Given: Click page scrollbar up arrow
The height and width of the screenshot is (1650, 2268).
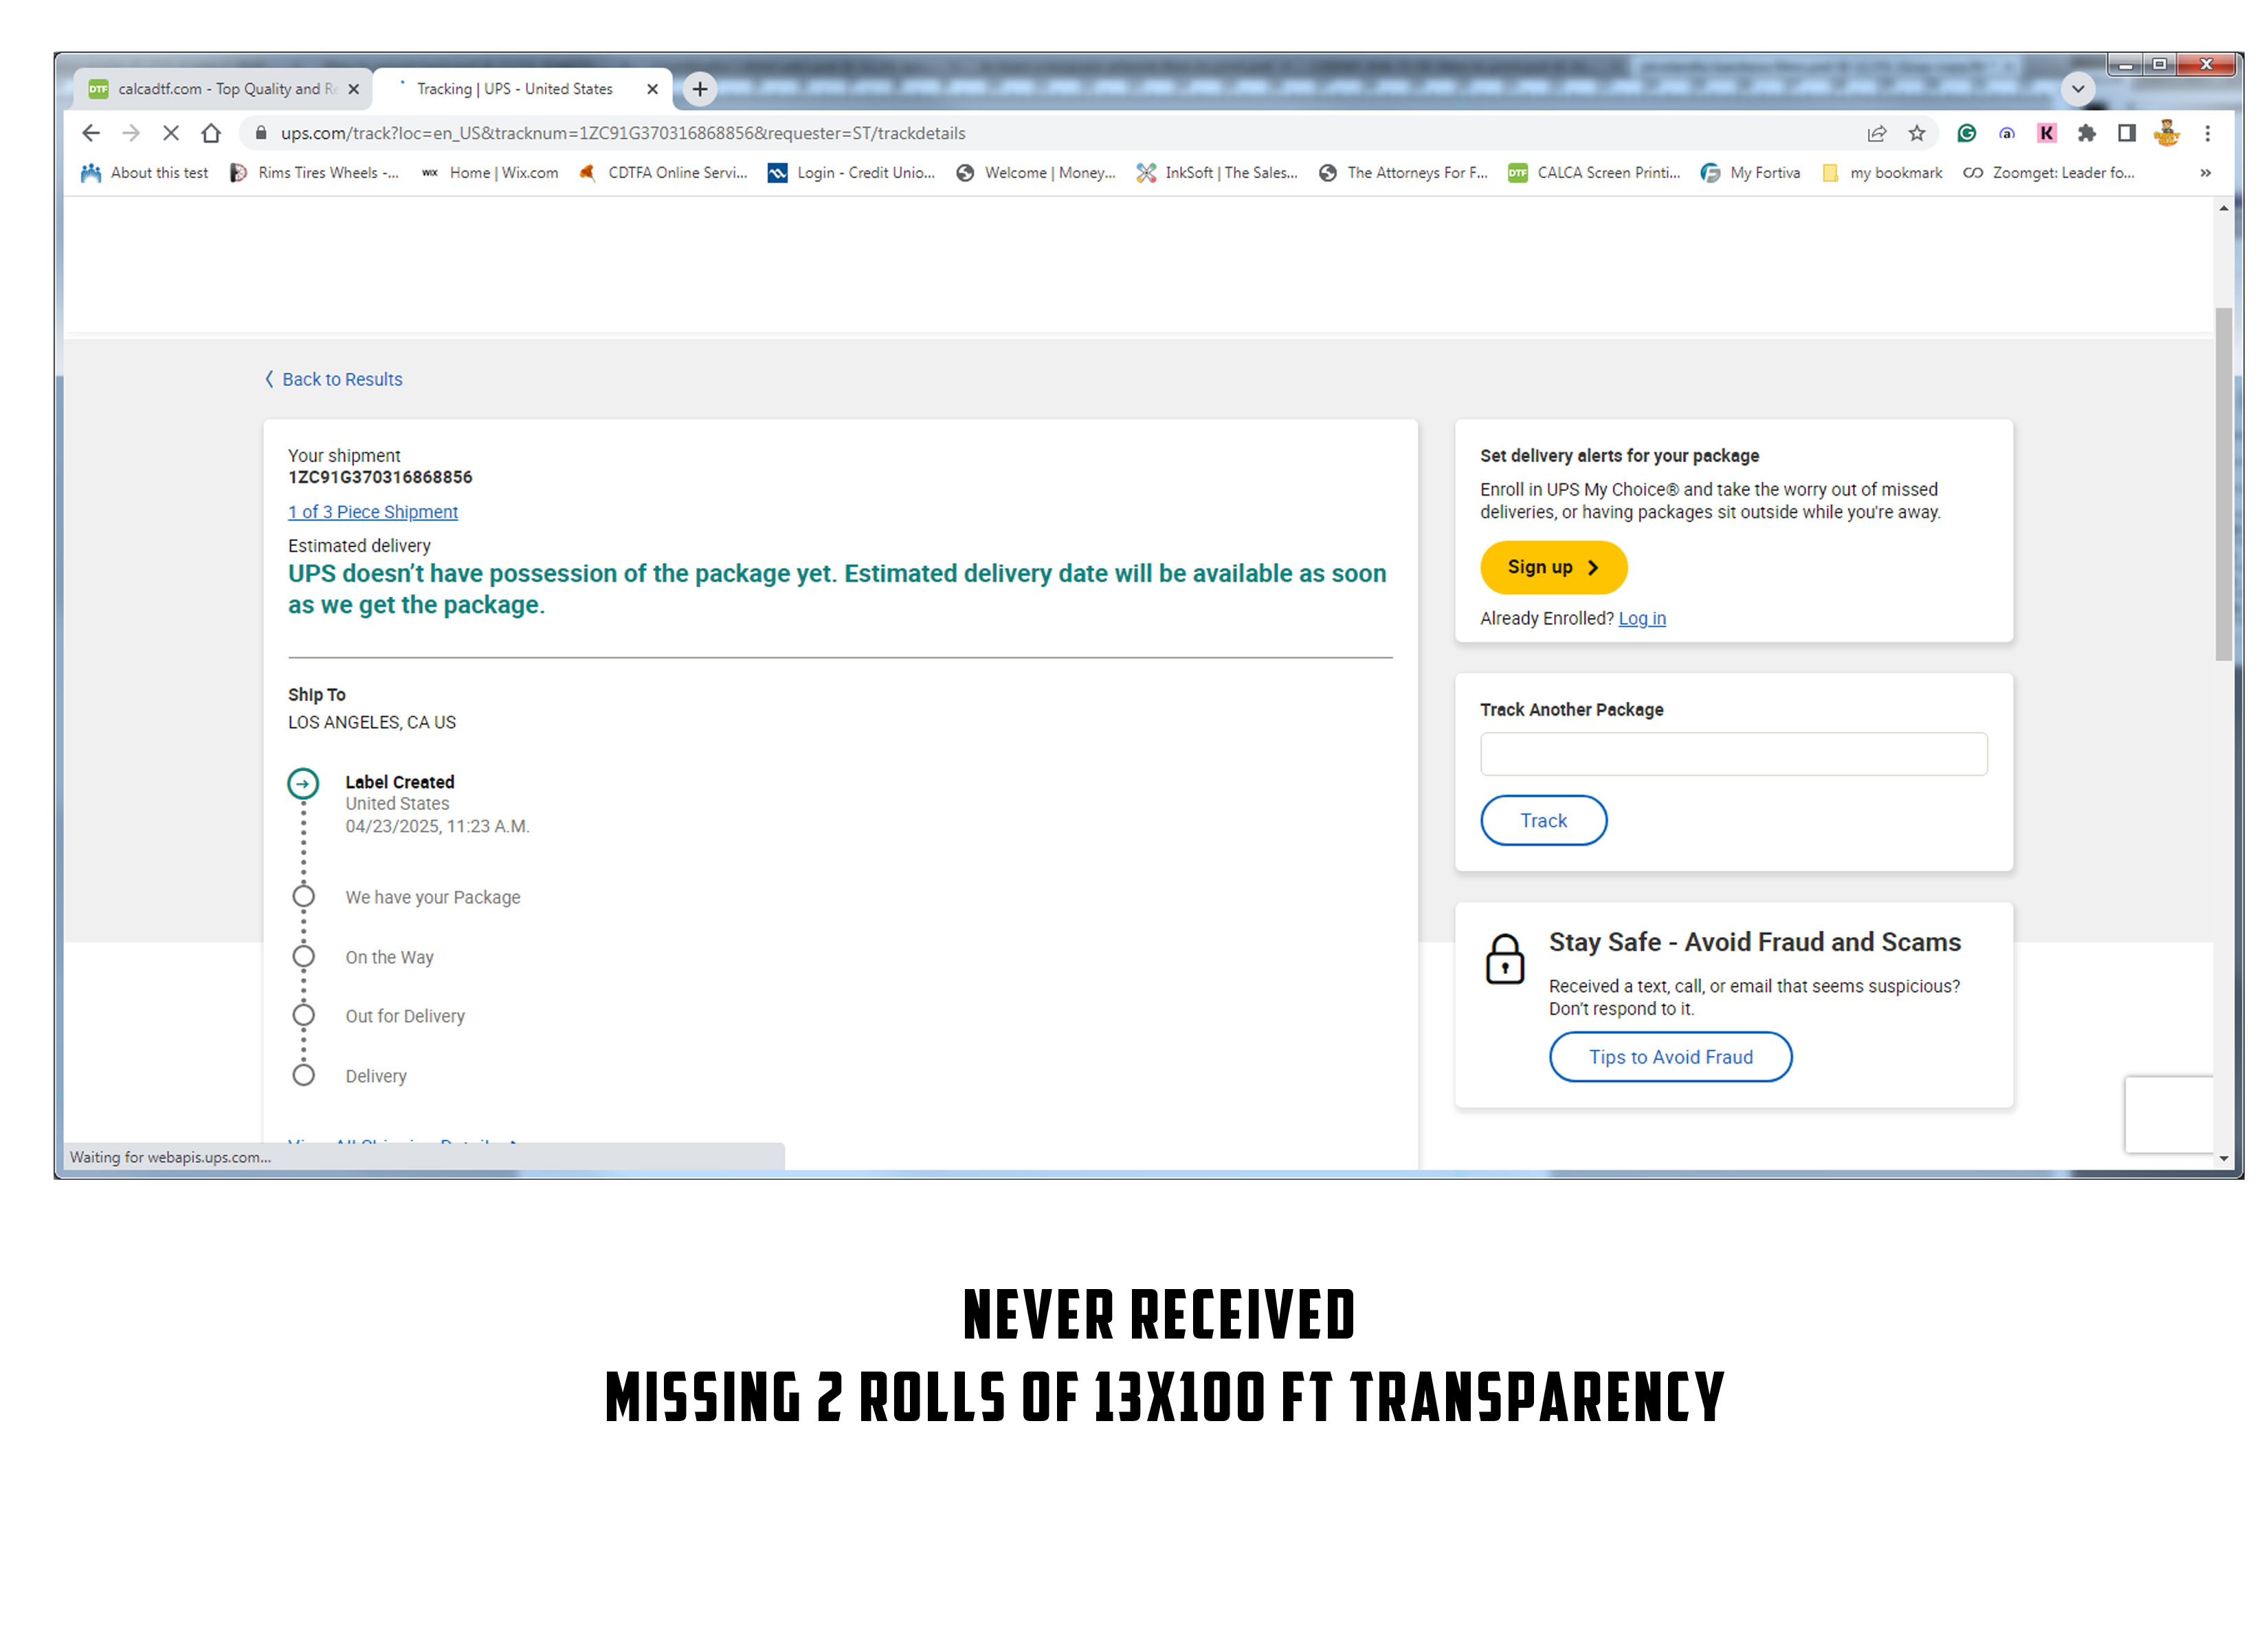Looking at the screenshot, I should click(x=2223, y=208).
